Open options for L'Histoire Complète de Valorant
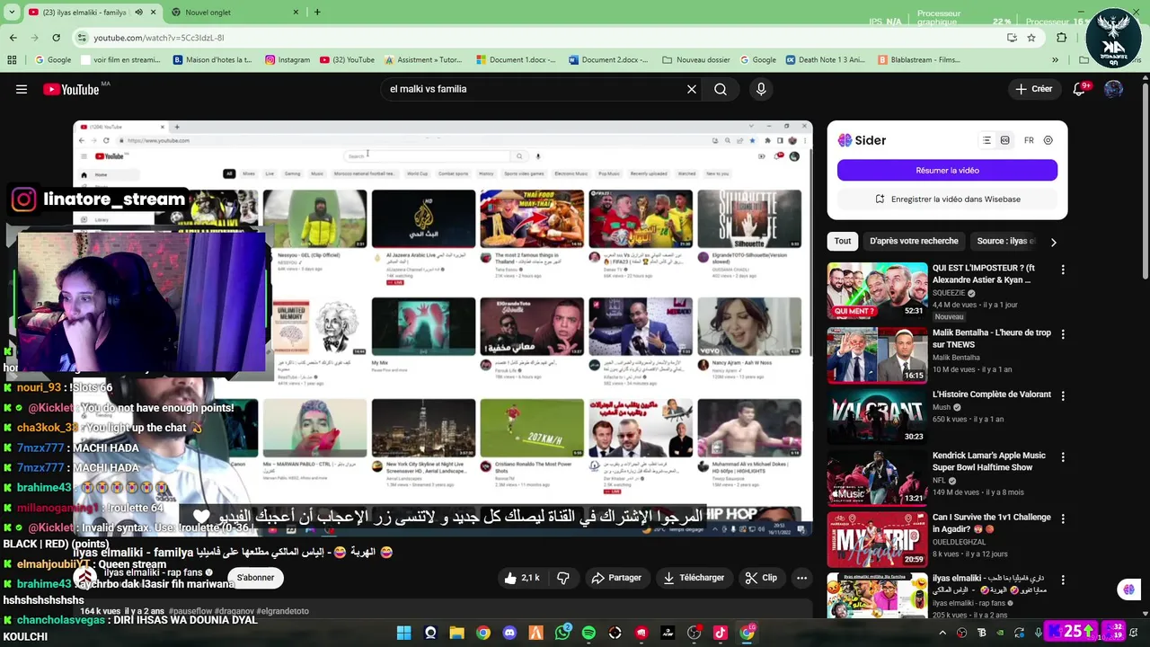Image resolution: width=1150 pixels, height=647 pixels. (x=1063, y=395)
